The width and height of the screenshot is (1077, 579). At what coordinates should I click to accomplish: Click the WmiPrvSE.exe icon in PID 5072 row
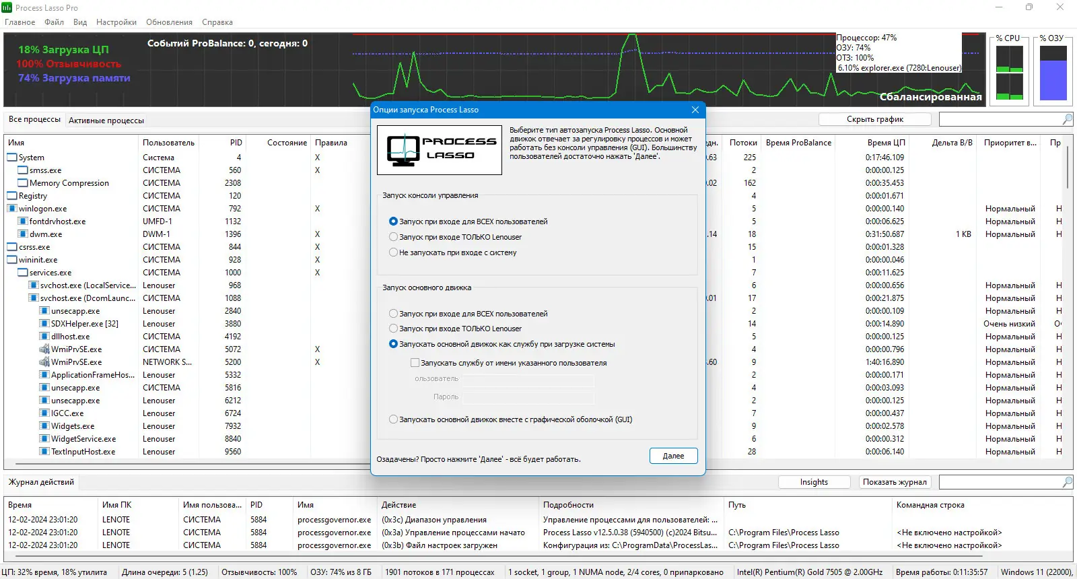pos(44,349)
